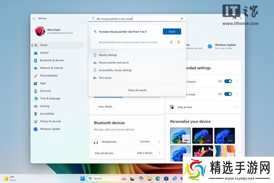Viewport: 274px width, 183px height.
Task: Click the Settings search input field
Action: tap(135, 19)
